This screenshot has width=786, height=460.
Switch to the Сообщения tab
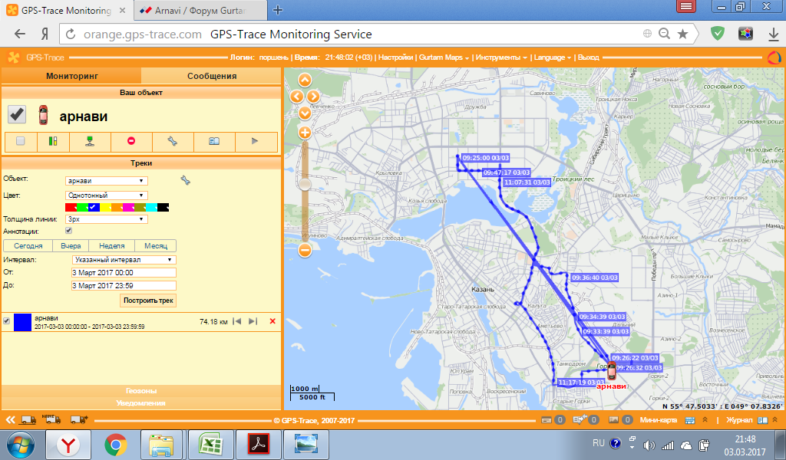212,76
